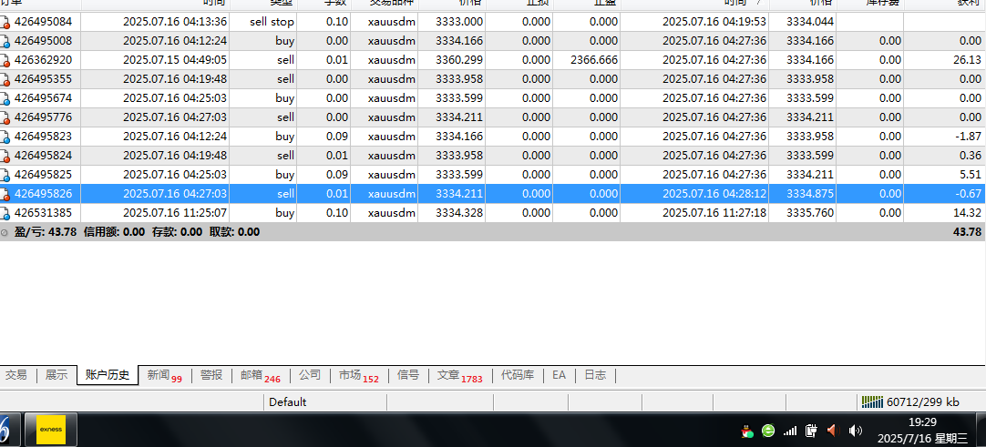The height and width of the screenshot is (447, 986).
Task: Open the 邮箱 tab with 246 unread
Action: click(x=261, y=375)
